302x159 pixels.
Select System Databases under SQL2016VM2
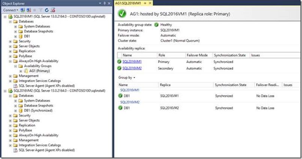[x=37, y=101]
